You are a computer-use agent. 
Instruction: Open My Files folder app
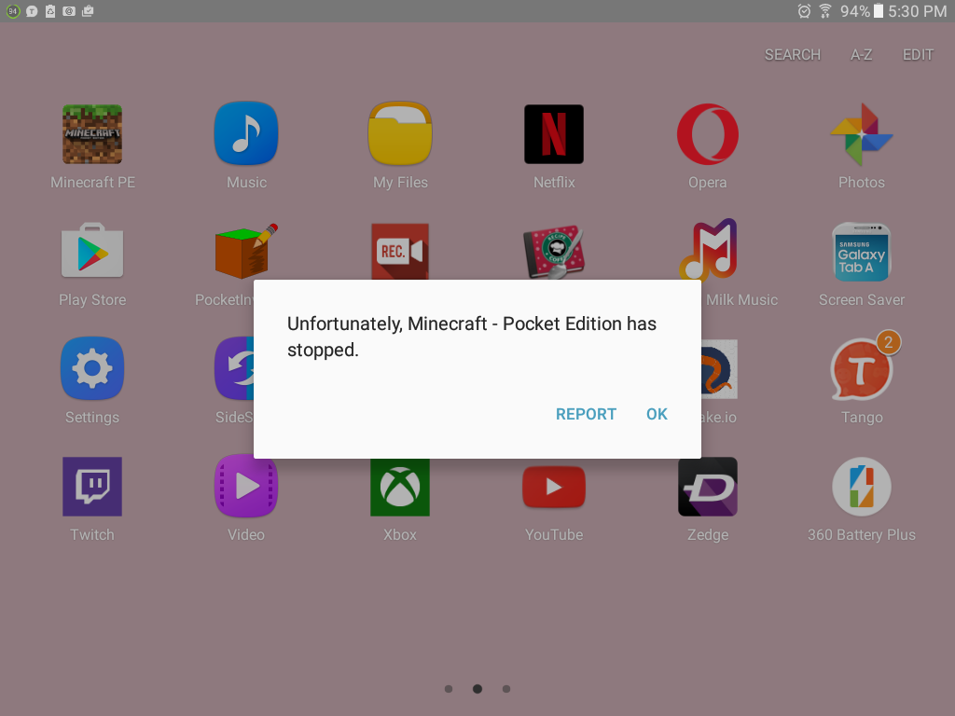pos(400,133)
